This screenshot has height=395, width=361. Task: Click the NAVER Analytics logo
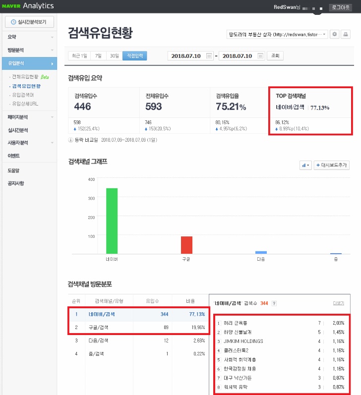pyautogui.click(x=28, y=6)
